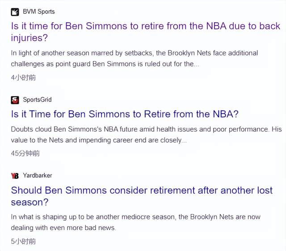286x251 pixels.
Task: Click snippet line 'value to the Nets and impending'
Action: tap(99, 140)
